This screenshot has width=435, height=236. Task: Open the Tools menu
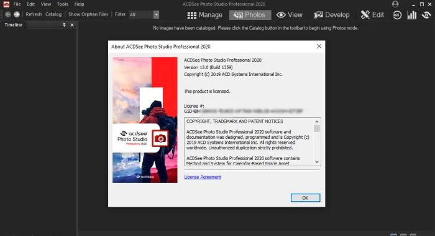(62, 4)
